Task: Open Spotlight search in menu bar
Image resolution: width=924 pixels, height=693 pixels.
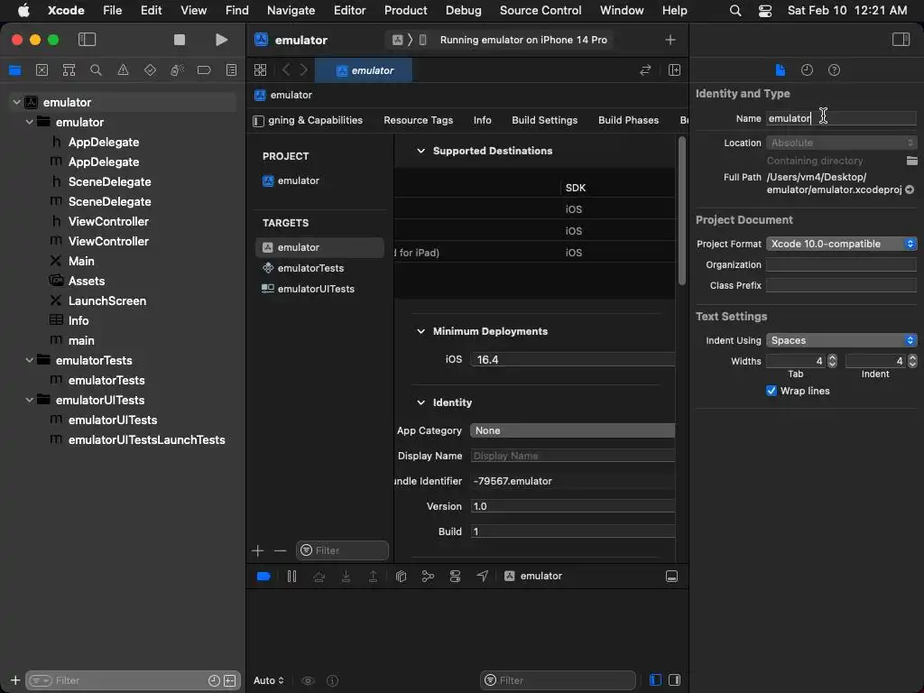Action: point(735,11)
